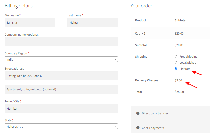Choose Local pickup shipping method

pyautogui.click(x=176, y=62)
